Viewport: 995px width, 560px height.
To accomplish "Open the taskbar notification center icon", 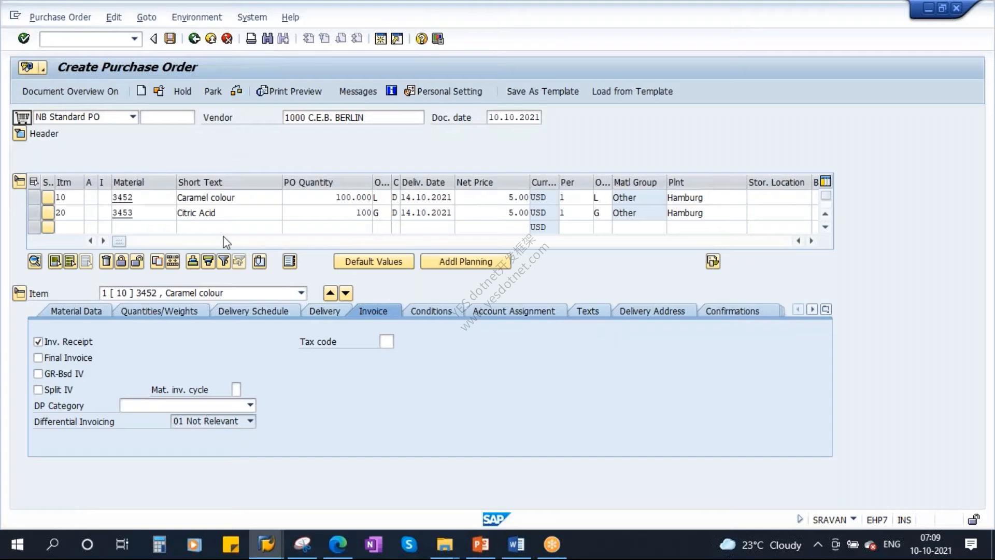I will 971,544.
